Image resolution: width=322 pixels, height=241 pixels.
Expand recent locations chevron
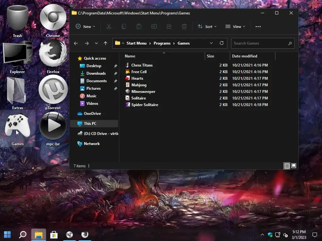point(96,43)
